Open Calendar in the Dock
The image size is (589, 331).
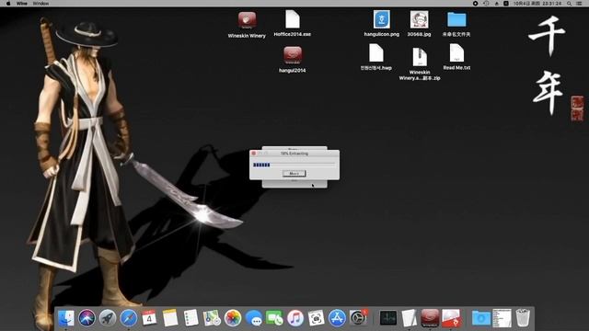149,318
